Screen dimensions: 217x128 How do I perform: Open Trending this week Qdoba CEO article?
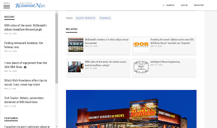[x=172, y=41]
